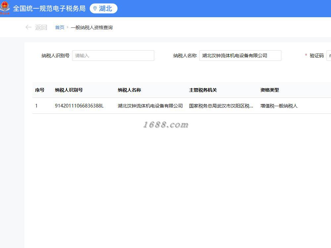Open the 首页 breadcrumb link
The height and width of the screenshot is (248, 331).
click(x=60, y=27)
